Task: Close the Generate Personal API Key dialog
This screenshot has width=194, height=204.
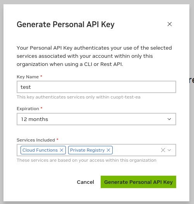Action: (170, 24)
